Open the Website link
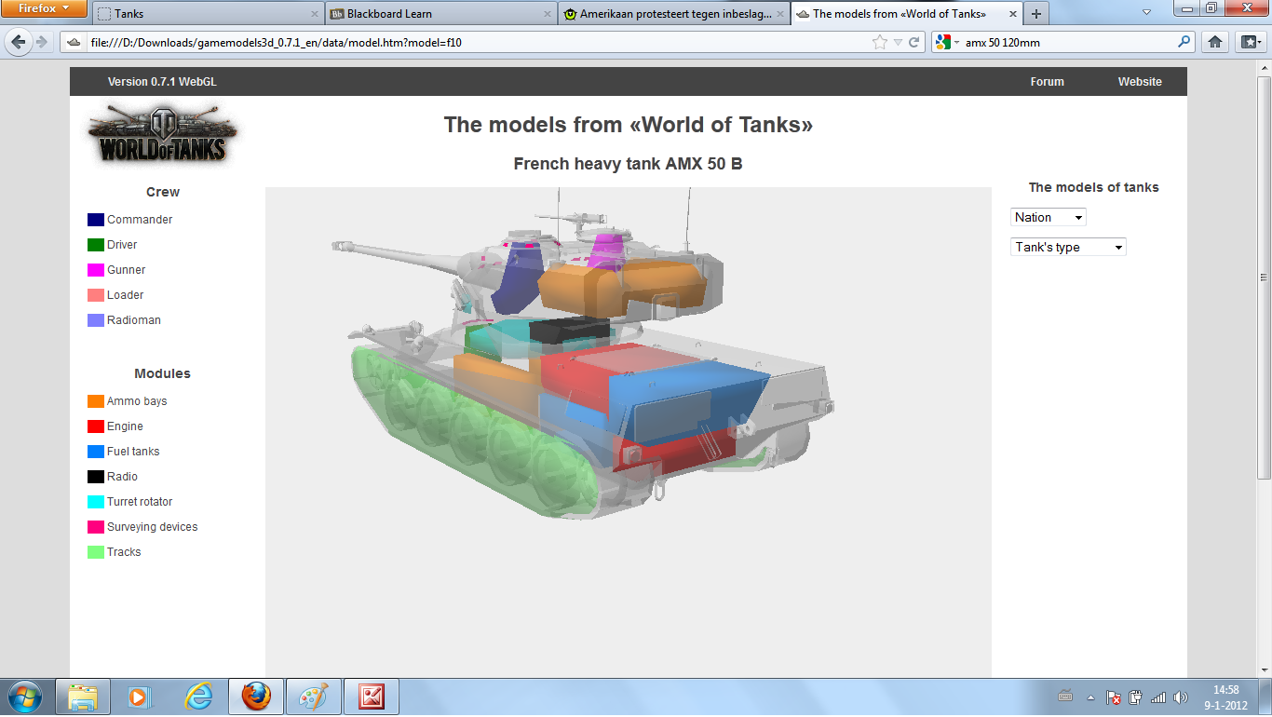This screenshot has height=717, width=1272. [x=1140, y=82]
